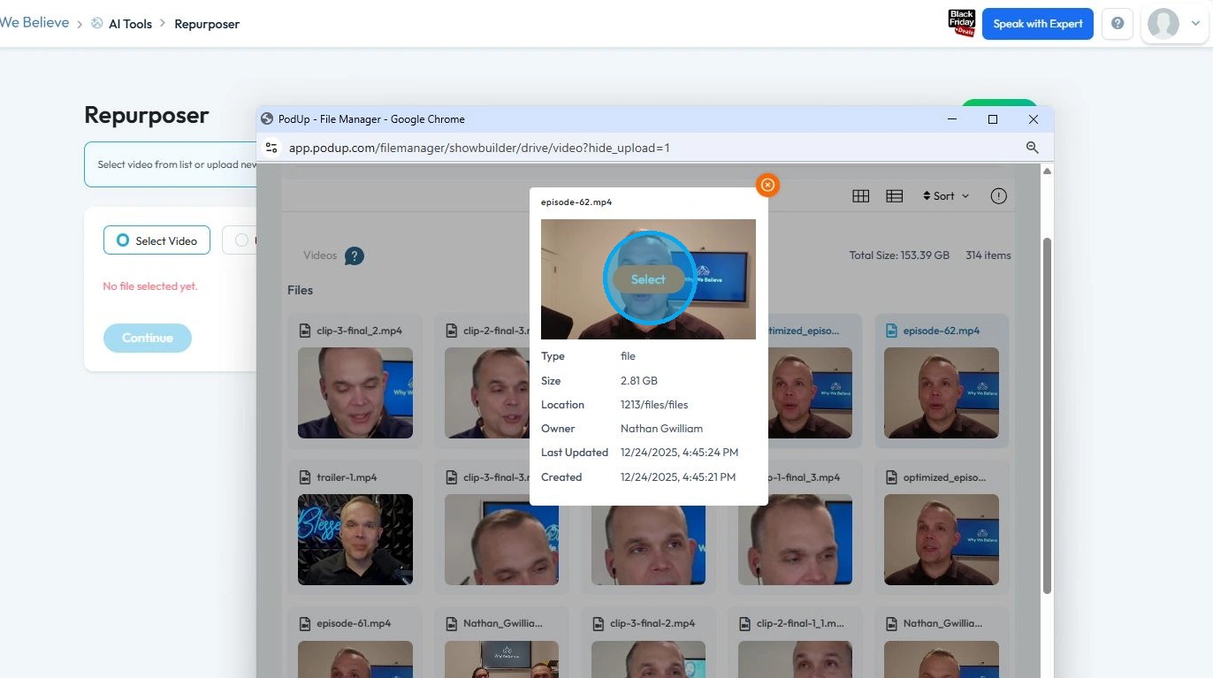The image size is (1213, 678).
Task: Open the user avatar profile menu
Action: [1174, 24]
